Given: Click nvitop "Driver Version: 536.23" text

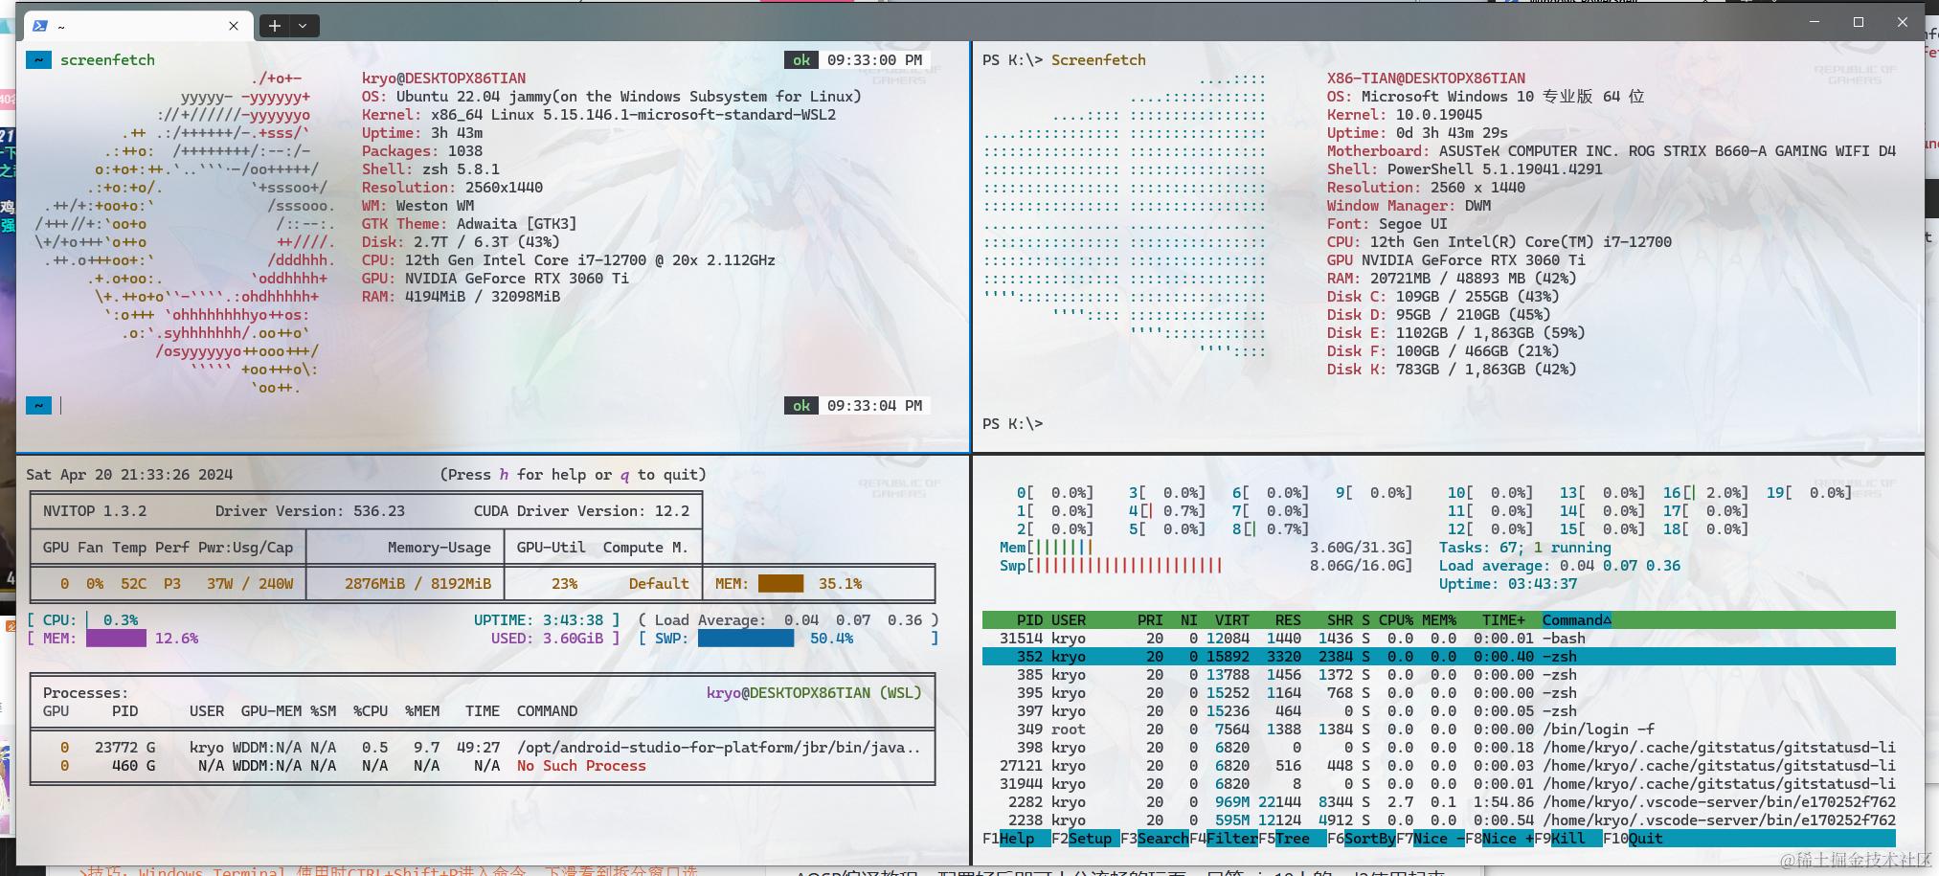Looking at the screenshot, I should [310, 510].
